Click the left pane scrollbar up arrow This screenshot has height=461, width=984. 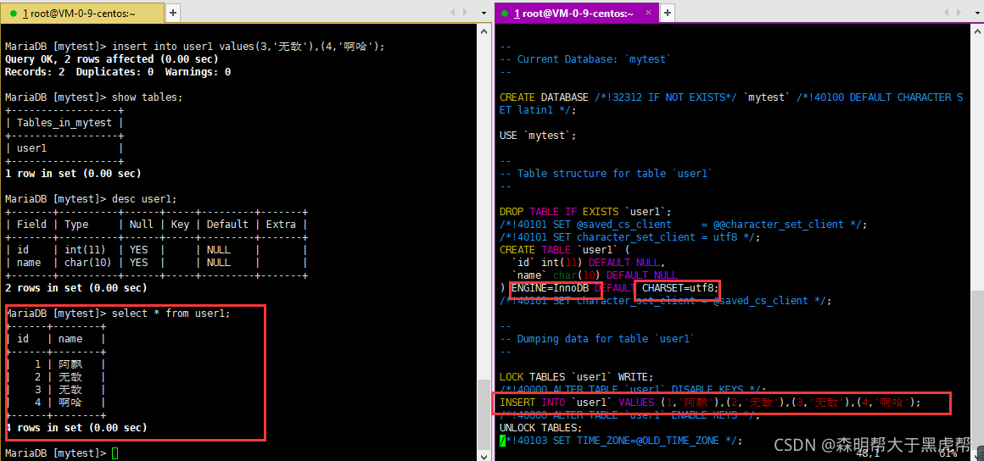click(x=484, y=31)
